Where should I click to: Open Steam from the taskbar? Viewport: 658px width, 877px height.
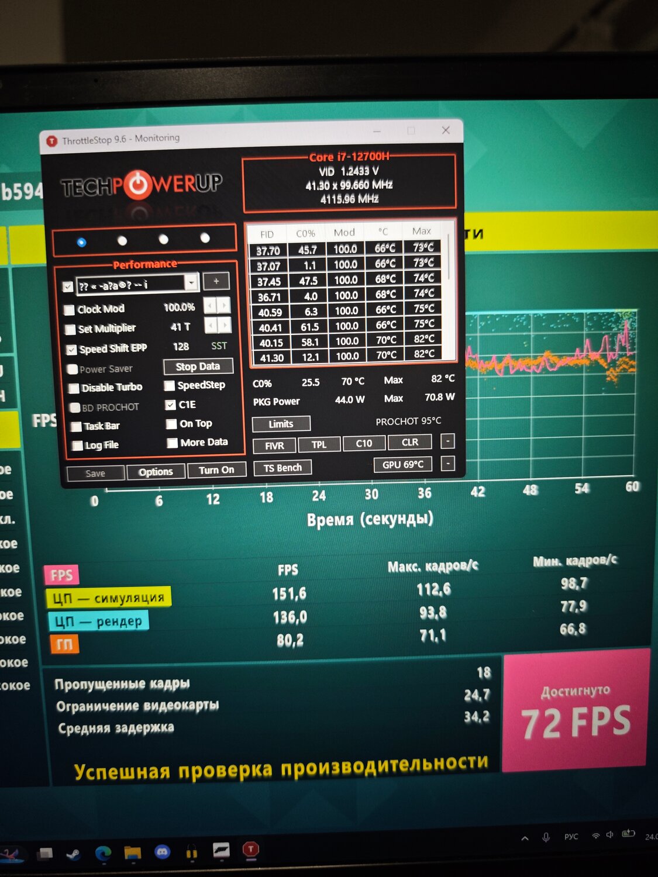[x=74, y=854]
